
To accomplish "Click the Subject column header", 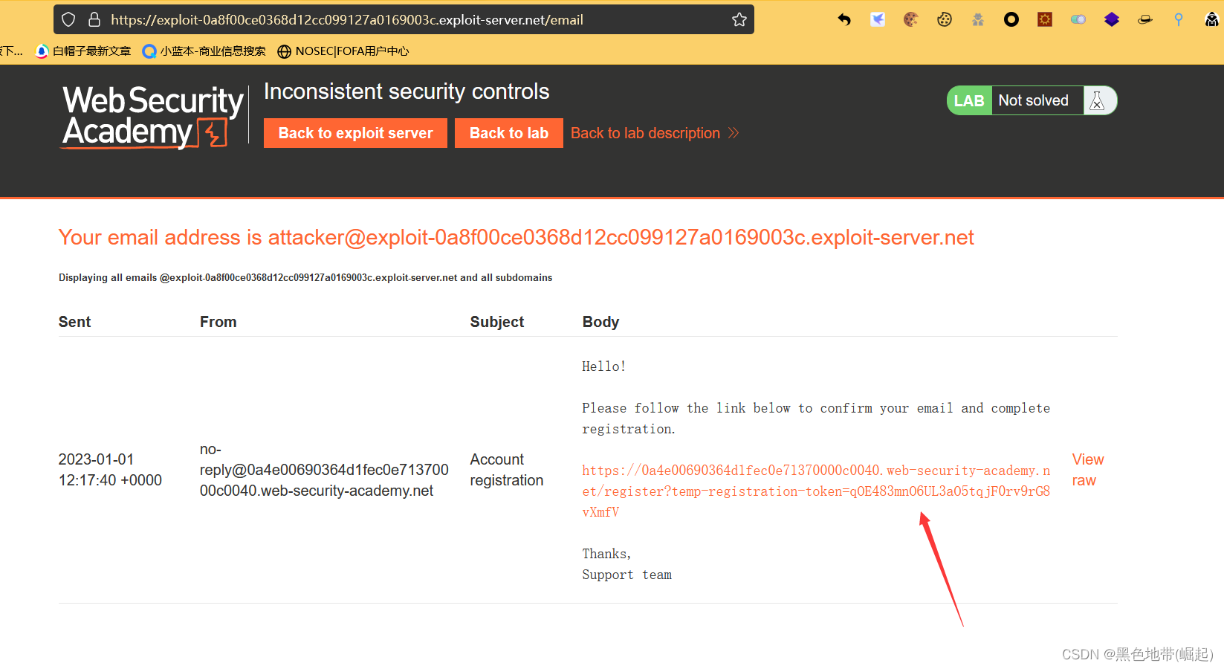I will (497, 322).
